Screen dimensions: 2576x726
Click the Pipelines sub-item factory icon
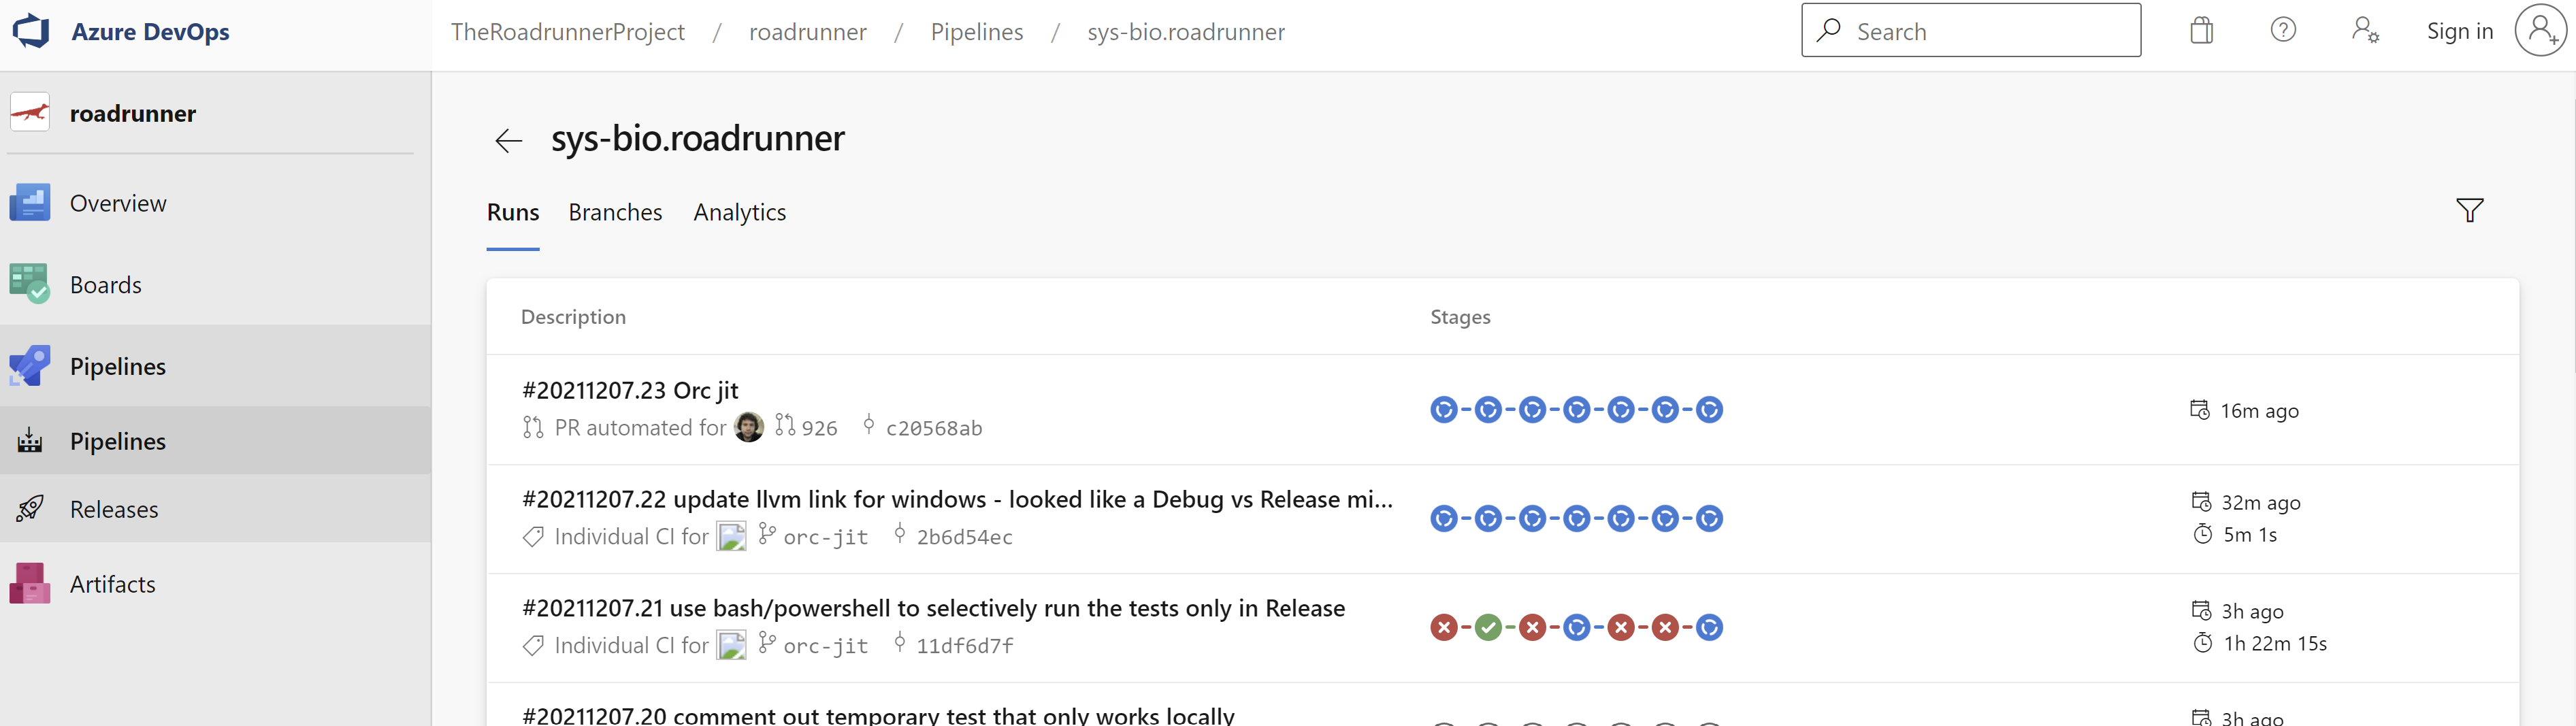[x=30, y=440]
